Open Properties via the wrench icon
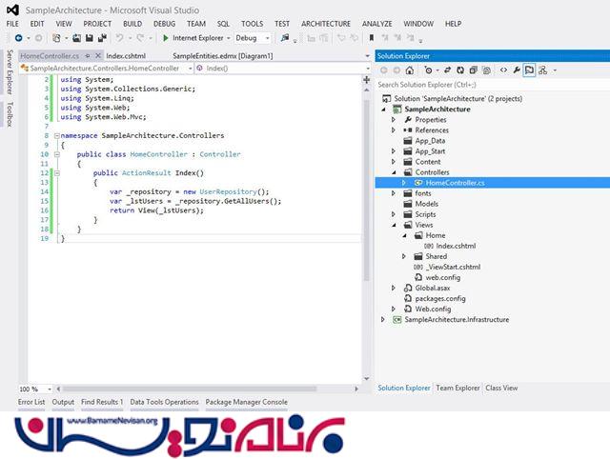Viewport: 610px width, 459px height. tap(516, 70)
